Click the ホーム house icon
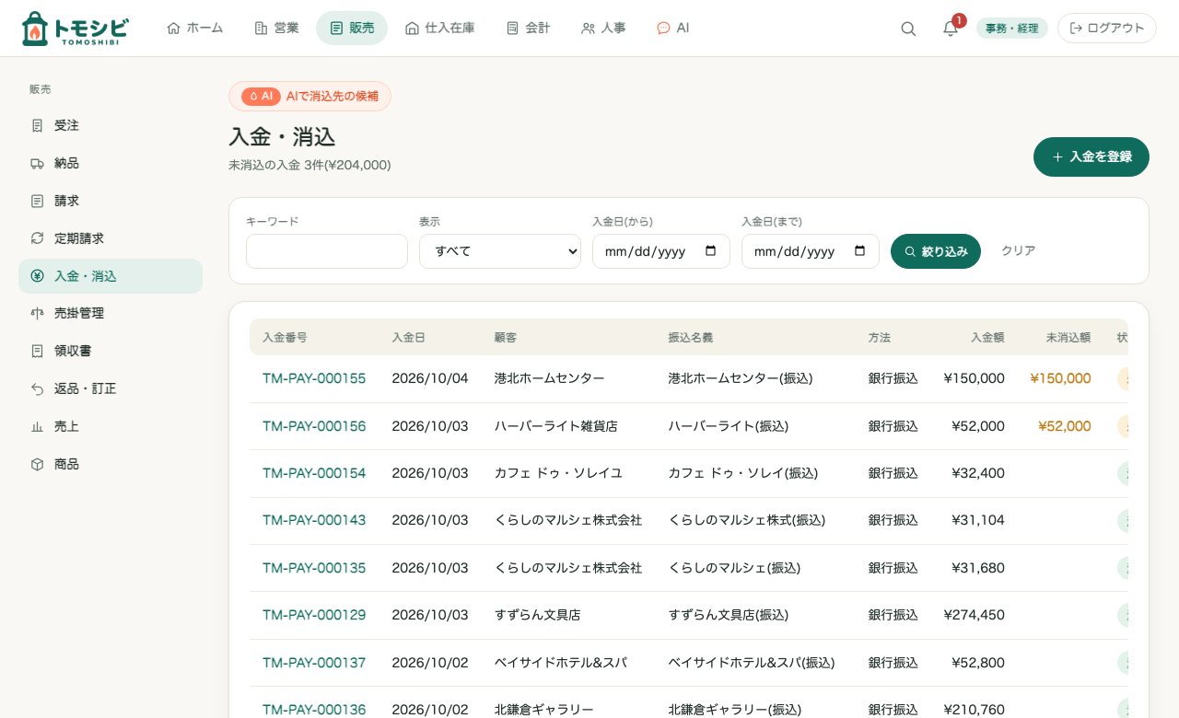 (173, 29)
